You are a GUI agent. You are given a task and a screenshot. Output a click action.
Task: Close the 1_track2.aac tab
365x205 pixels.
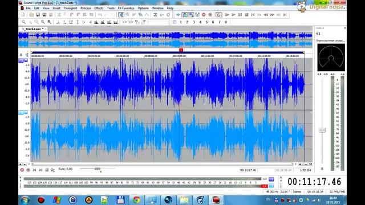46,29
